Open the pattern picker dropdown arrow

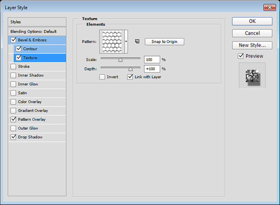click(126, 42)
